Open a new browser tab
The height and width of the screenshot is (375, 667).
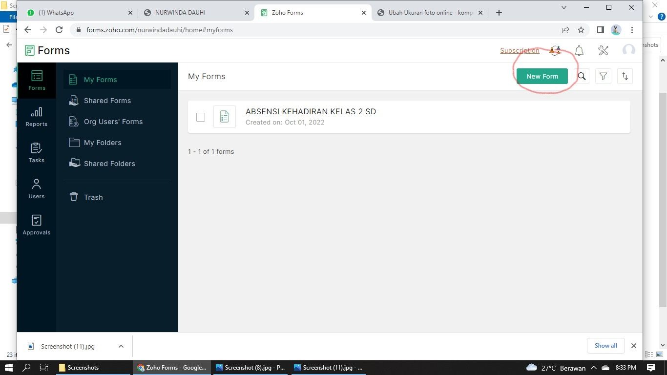[499, 13]
